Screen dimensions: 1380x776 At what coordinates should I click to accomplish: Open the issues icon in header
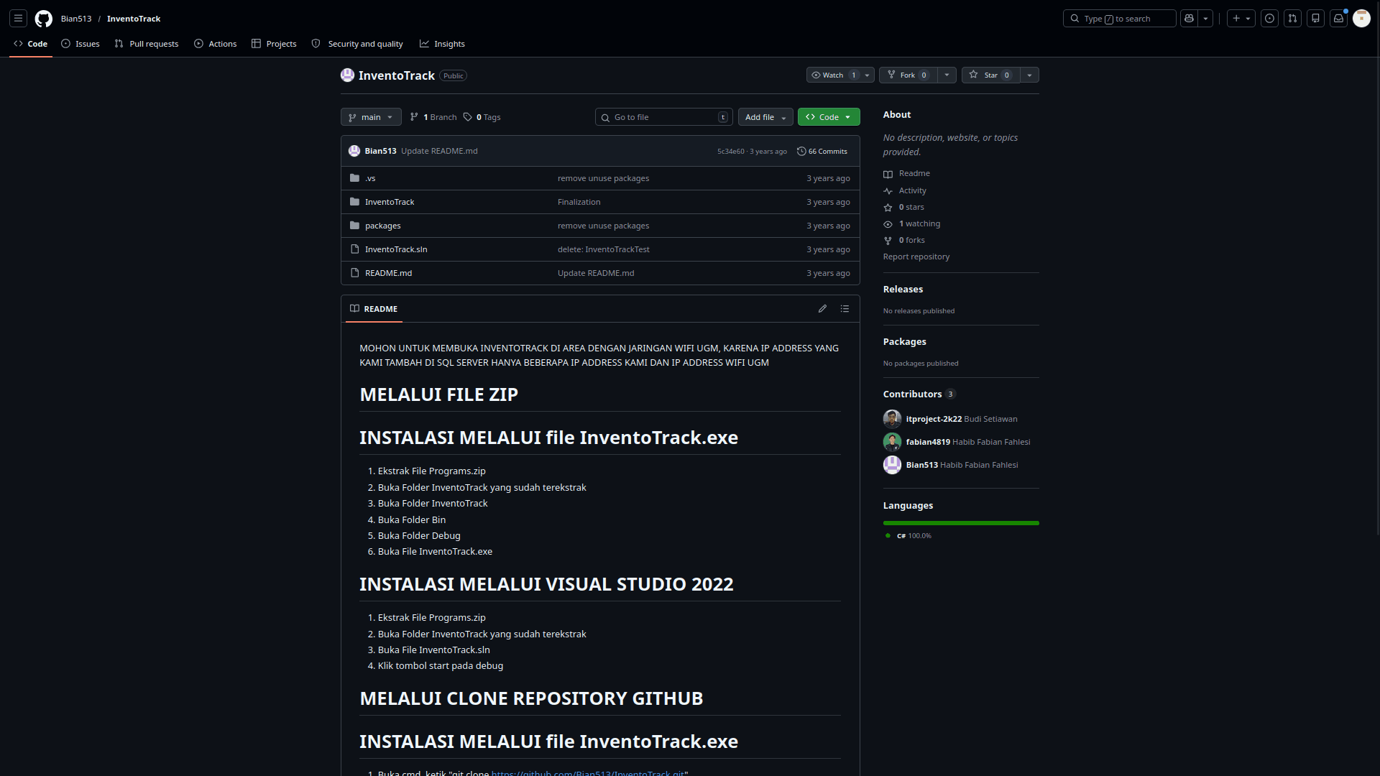(x=1269, y=19)
